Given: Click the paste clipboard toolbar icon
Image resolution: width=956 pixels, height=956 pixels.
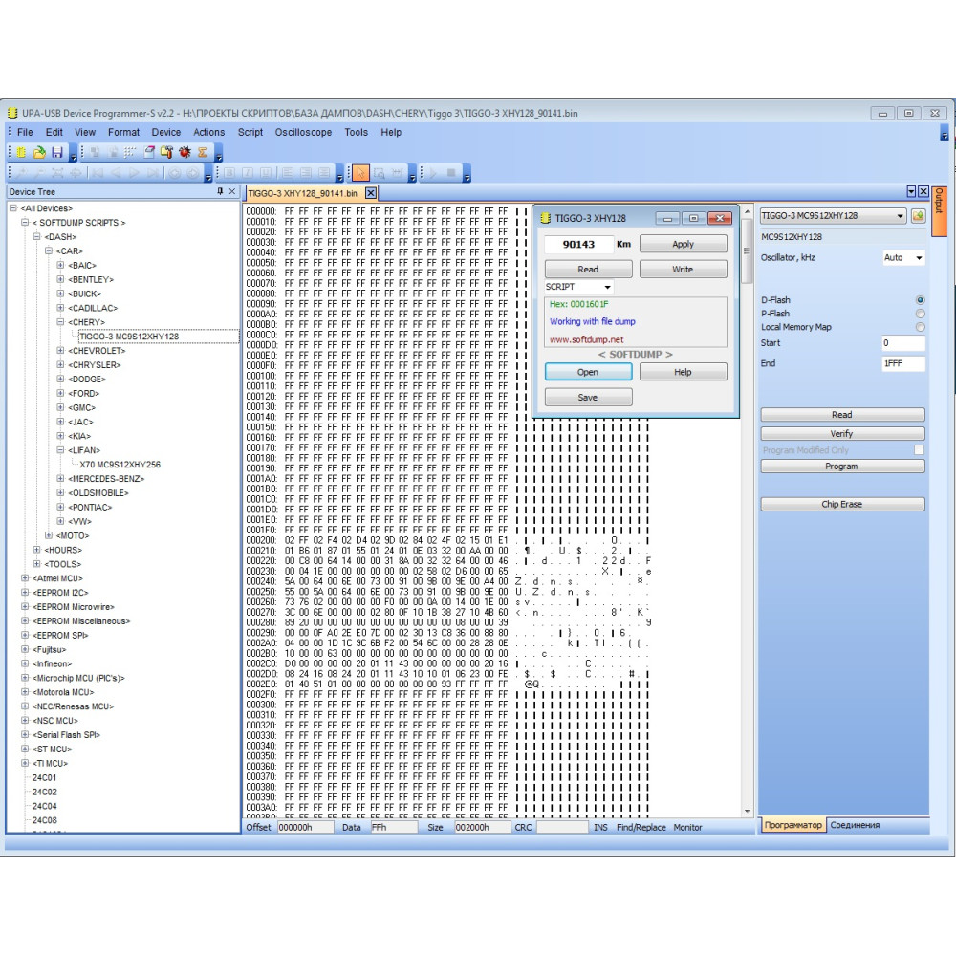Looking at the screenshot, I should point(113,152).
